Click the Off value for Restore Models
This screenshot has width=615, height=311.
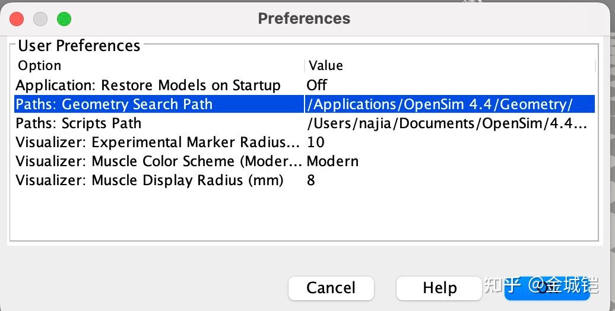[317, 85]
